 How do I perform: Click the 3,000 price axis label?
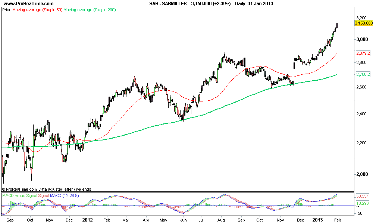[362, 39]
